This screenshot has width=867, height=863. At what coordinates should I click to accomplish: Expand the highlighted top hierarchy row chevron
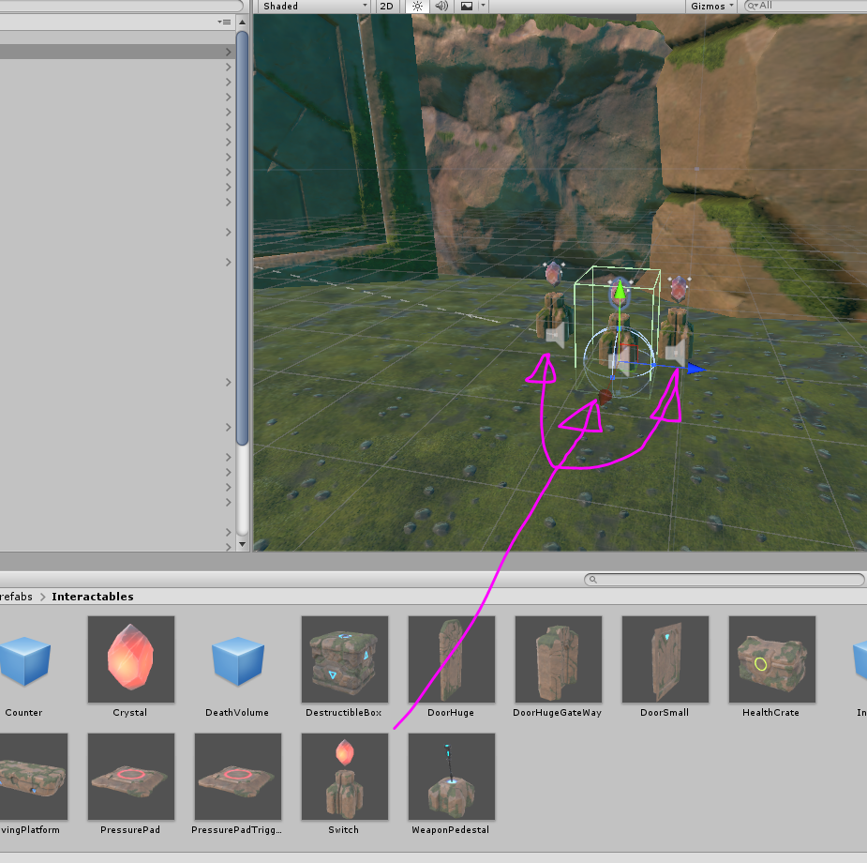229,52
